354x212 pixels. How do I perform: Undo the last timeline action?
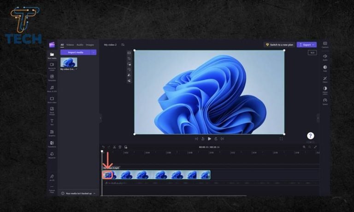(x=103, y=147)
